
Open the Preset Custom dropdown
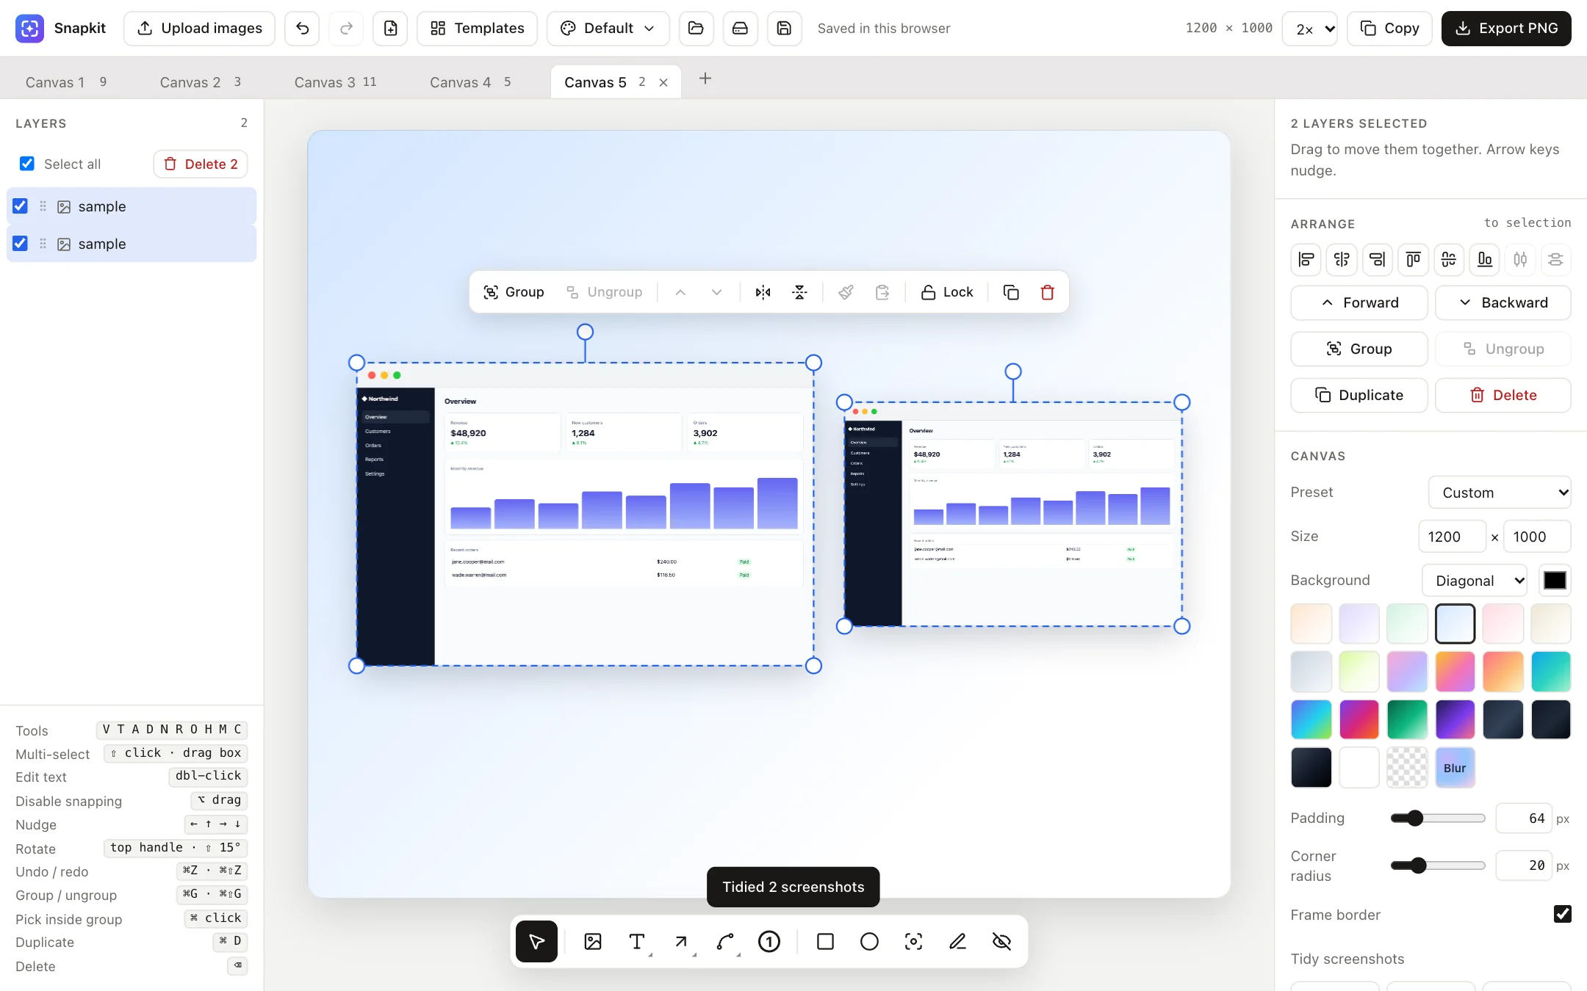pos(1500,493)
